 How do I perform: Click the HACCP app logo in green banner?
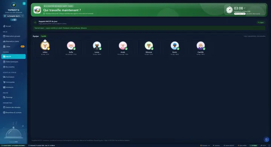click(37, 10)
